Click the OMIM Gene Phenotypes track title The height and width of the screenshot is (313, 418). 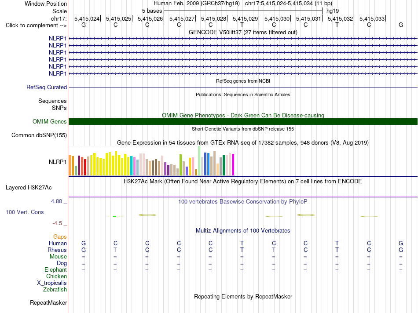point(243,115)
